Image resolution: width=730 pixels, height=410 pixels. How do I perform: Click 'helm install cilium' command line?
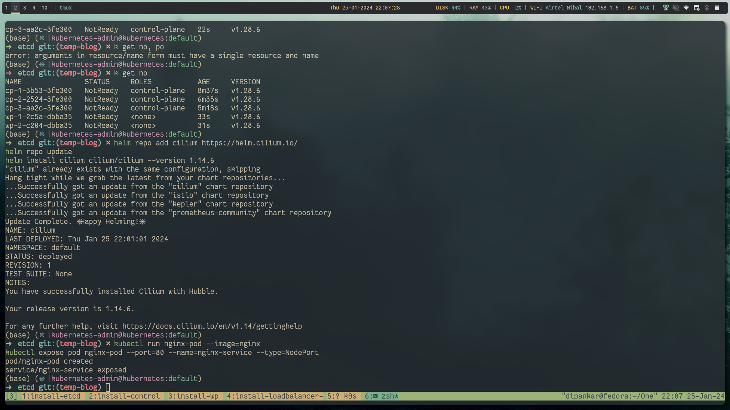pyautogui.click(x=109, y=161)
